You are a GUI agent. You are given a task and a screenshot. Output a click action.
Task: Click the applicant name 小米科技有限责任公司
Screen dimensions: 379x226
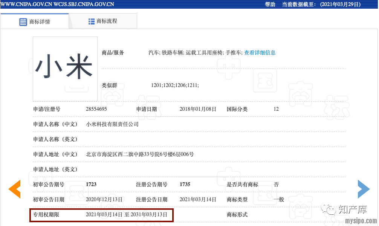[112, 124]
